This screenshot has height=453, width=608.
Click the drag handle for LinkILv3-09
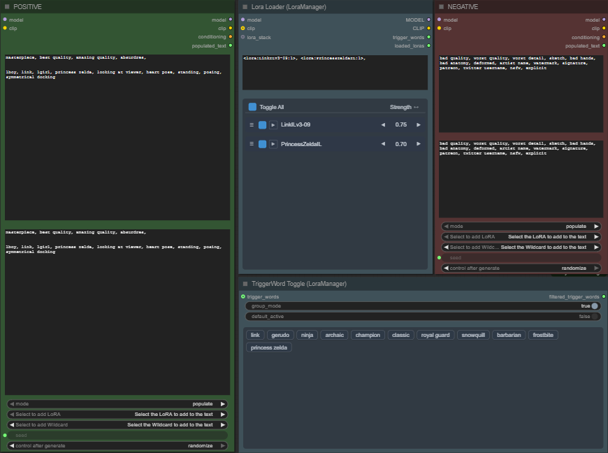[x=252, y=125]
